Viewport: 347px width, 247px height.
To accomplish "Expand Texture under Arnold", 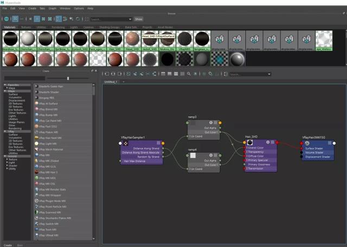I will click(7, 159).
